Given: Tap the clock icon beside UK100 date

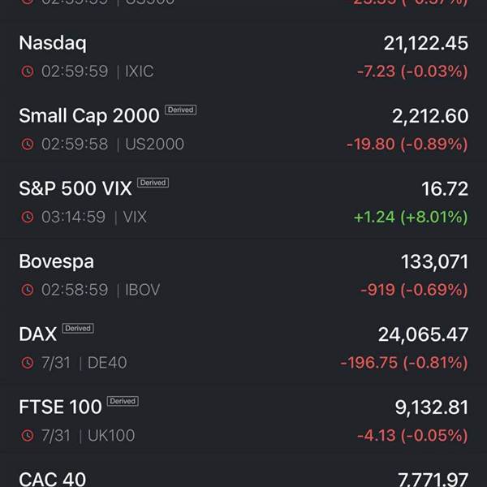Looking at the screenshot, I should [x=28, y=435].
